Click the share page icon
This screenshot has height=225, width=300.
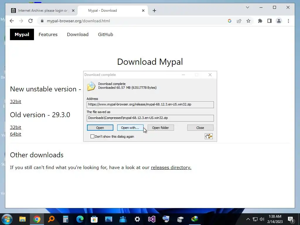(239, 21)
